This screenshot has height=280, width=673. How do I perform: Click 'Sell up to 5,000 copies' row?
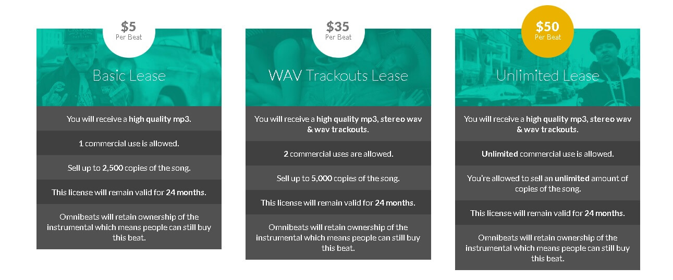click(x=338, y=178)
